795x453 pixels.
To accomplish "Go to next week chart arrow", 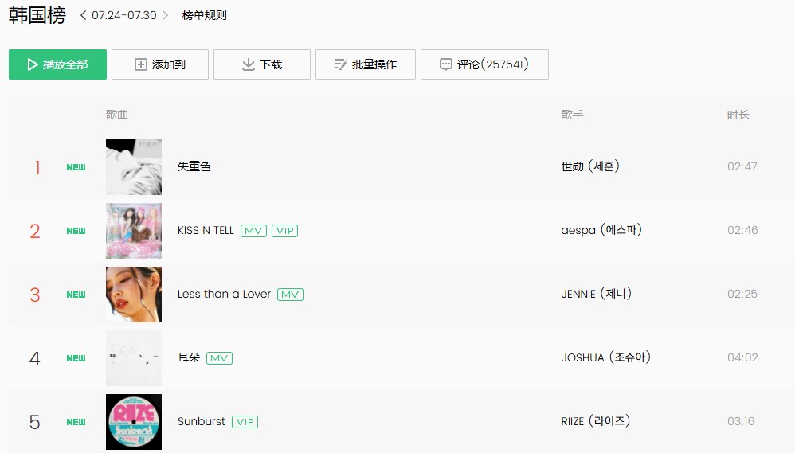I will (x=165, y=15).
